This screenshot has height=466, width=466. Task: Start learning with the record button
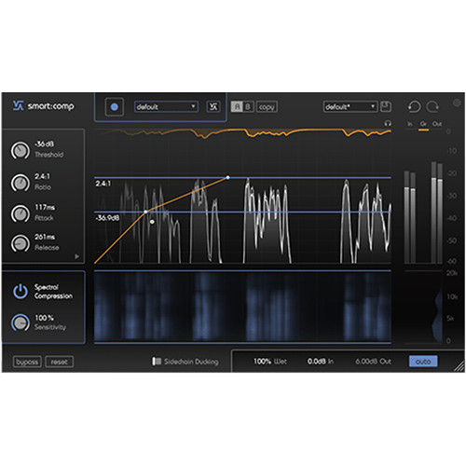115,107
